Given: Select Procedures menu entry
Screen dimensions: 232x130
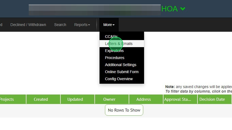Looking at the screenshot, I should click(122, 58).
